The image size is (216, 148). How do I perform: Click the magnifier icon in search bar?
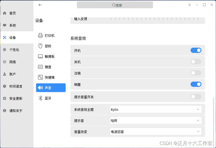114,5
